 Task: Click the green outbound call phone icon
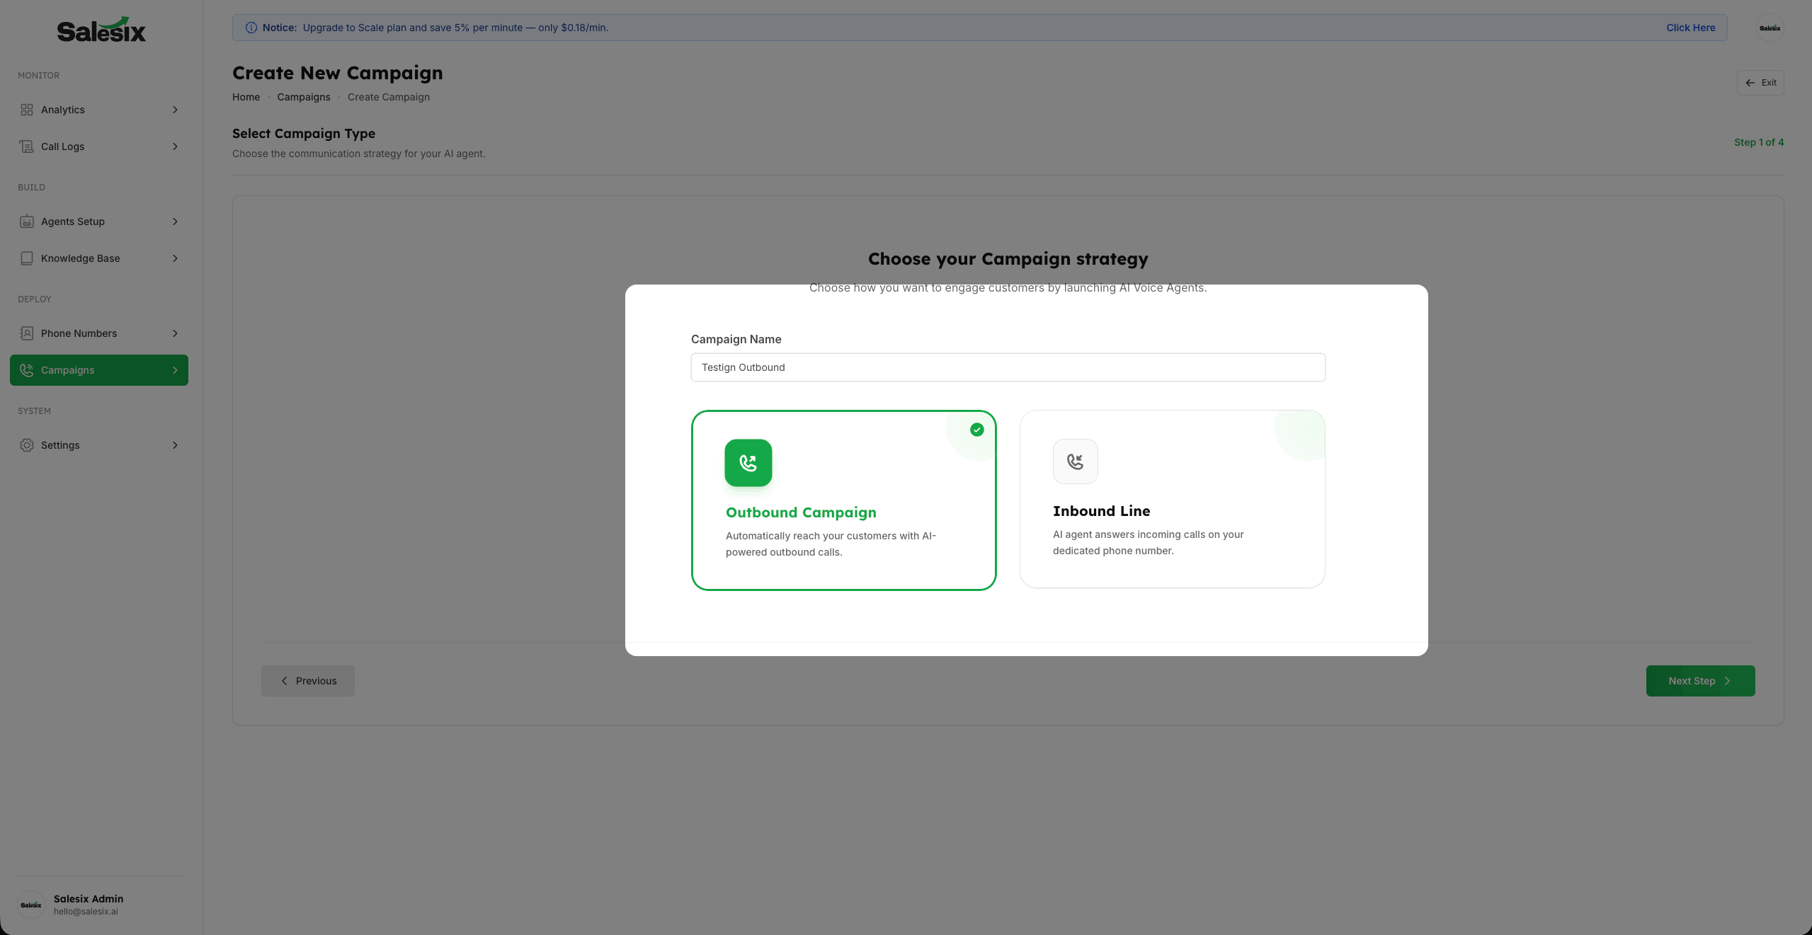[748, 463]
